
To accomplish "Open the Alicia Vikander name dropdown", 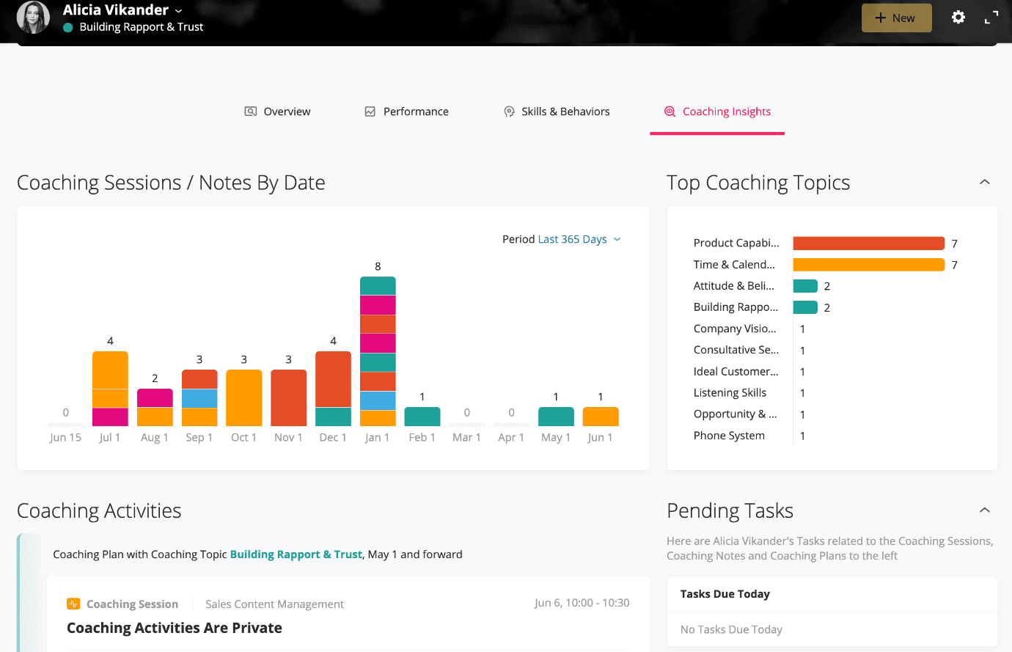I will [x=178, y=11].
